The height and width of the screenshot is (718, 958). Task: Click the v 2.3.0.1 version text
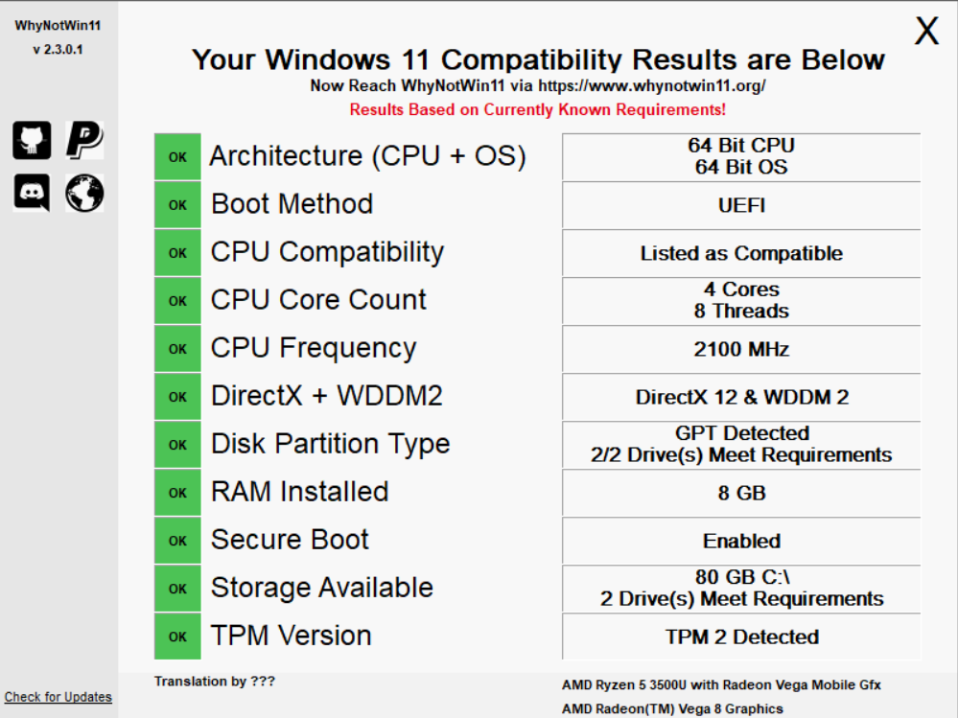[x=58, y=50]
